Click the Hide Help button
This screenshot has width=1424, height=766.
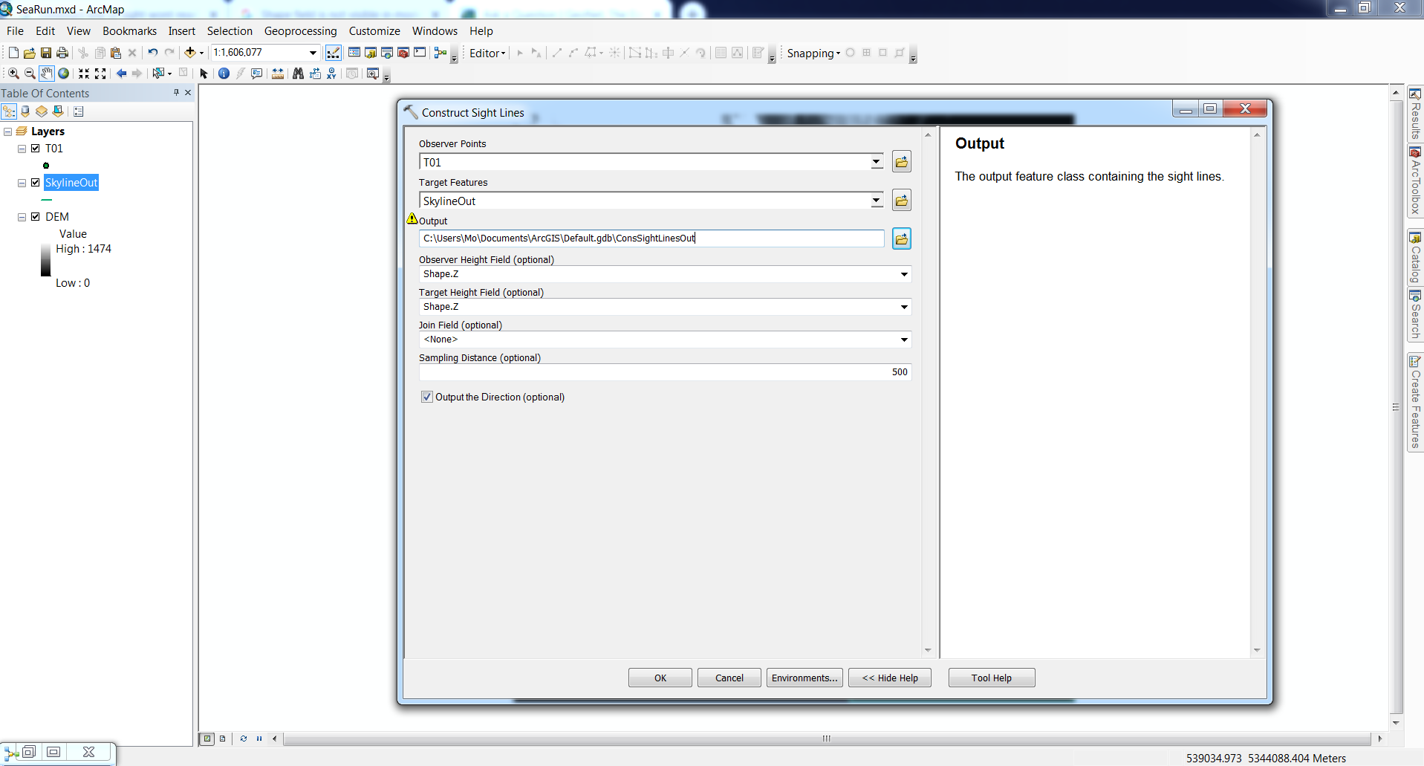890,678
